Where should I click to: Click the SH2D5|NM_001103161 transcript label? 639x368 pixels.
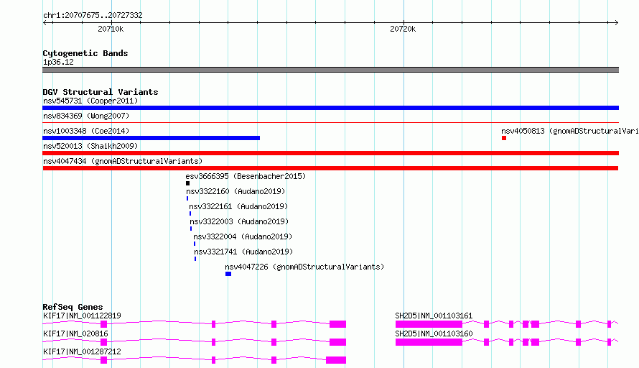click(434, 316)
